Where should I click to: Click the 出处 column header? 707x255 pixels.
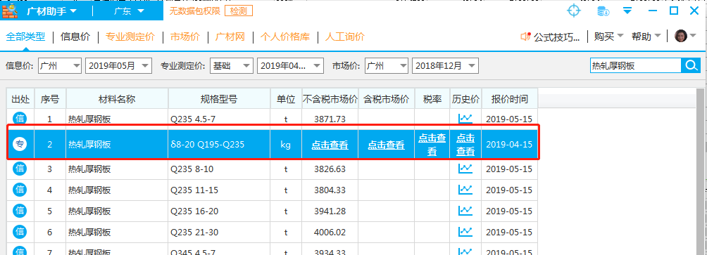pyautogui.click(x=20, y=99)
